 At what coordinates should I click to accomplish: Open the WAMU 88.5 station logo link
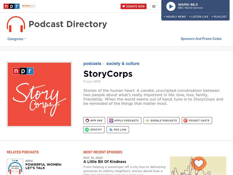click(29, 6)
